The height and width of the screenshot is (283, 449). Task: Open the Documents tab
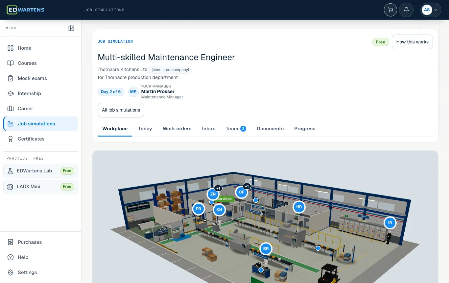pyautogui.click(x=270, y=129)
